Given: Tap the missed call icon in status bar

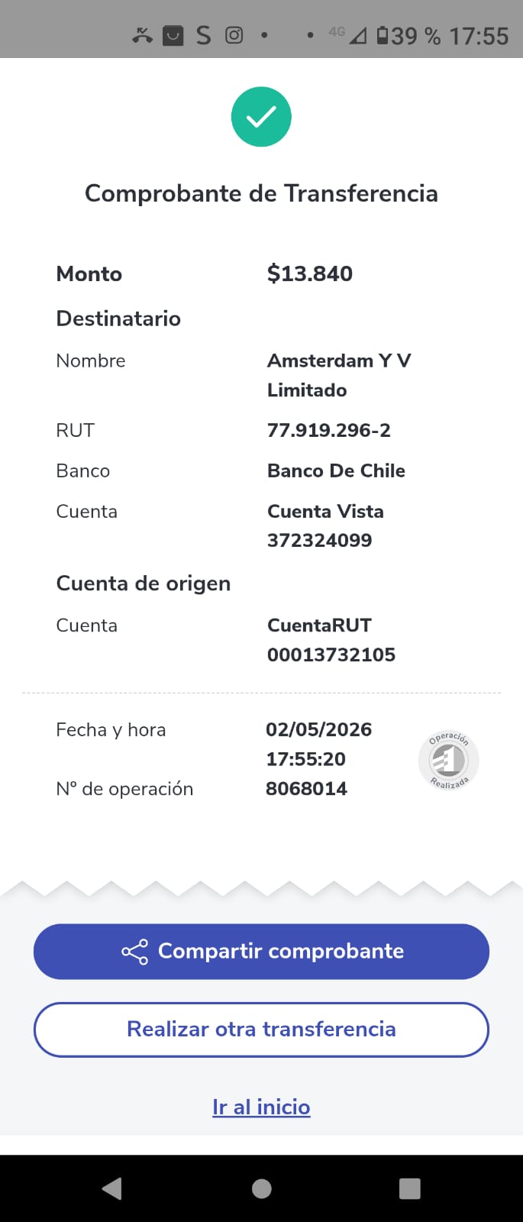Looking at the screenshot, I should 142,35.
